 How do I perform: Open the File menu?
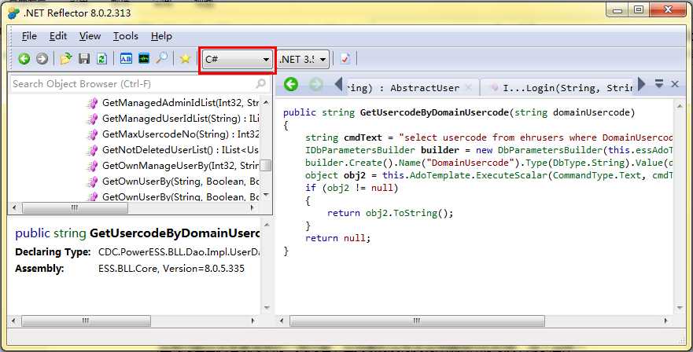coord(29,36)
